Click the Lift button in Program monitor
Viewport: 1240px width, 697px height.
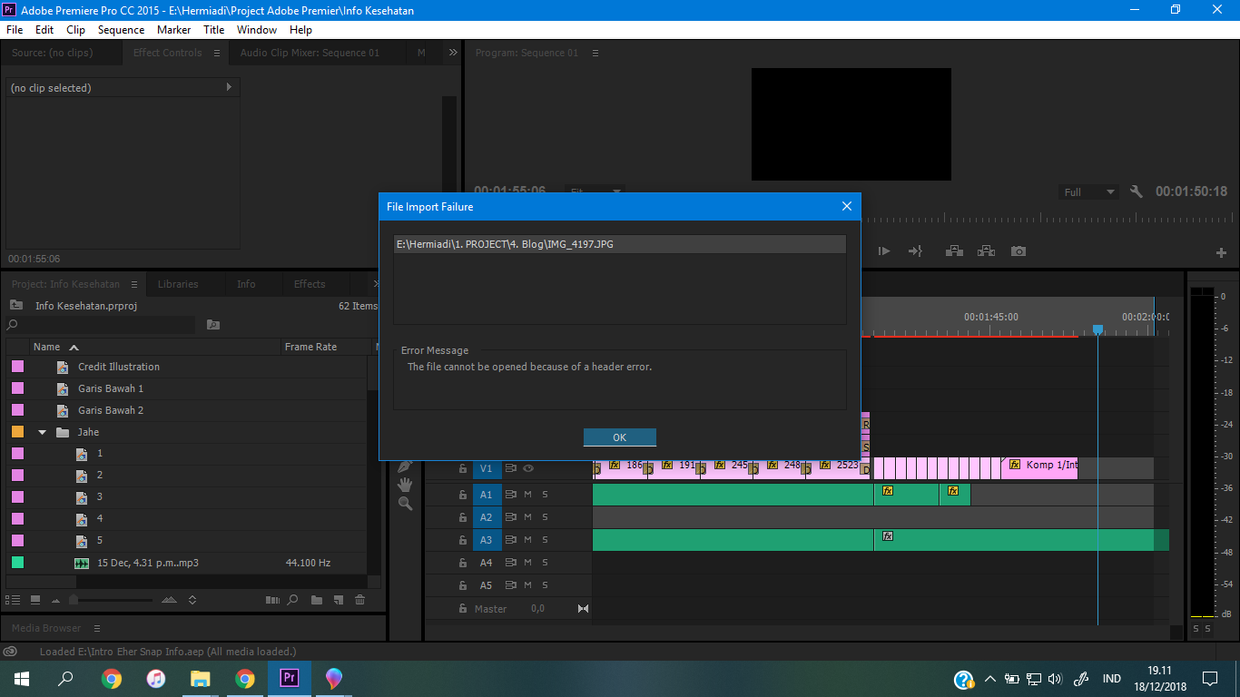point(954,251)
